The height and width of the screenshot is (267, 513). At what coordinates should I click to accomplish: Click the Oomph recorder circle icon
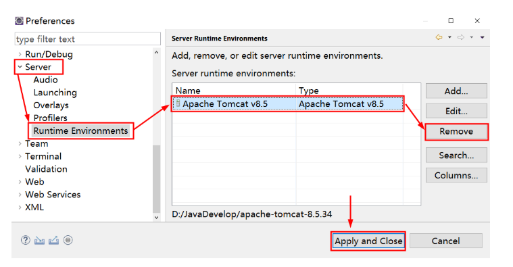click(68, 240)
